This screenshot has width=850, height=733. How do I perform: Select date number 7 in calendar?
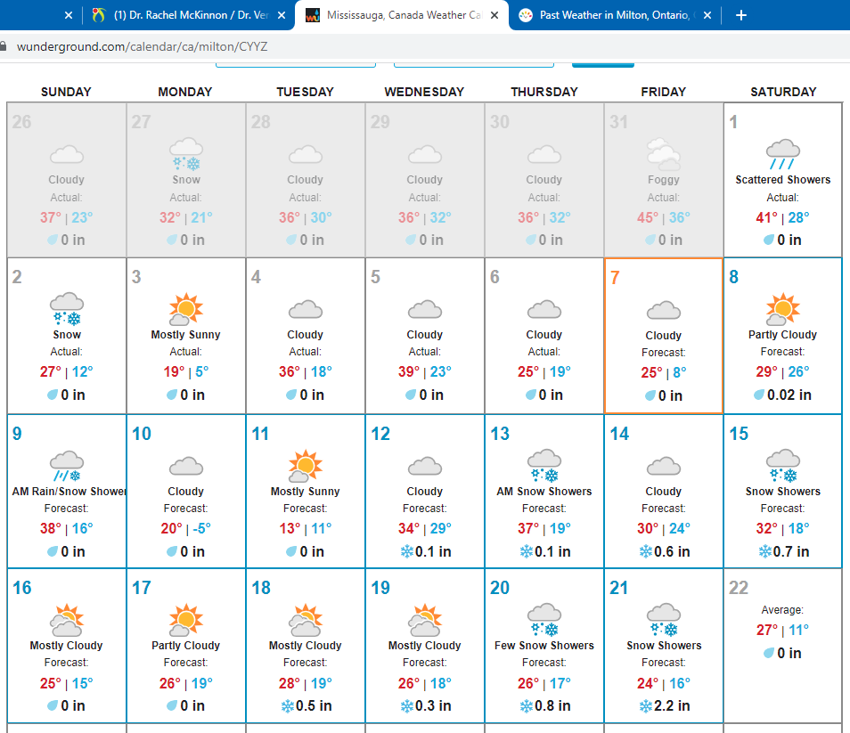click(615, 277)
